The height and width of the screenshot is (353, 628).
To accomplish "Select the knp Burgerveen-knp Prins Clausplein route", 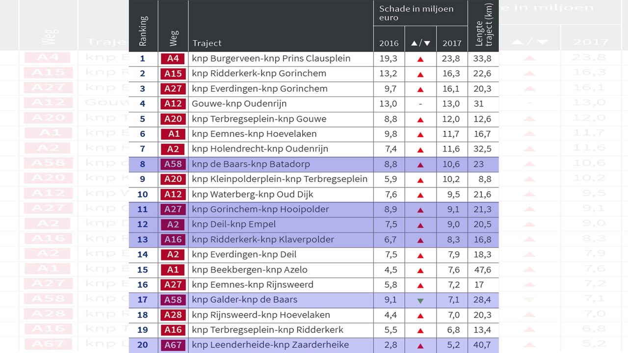I will [x=271, y=59].
